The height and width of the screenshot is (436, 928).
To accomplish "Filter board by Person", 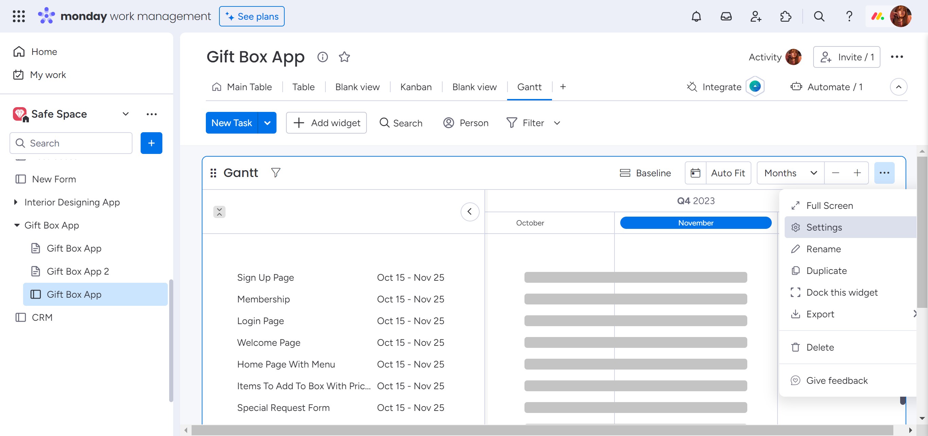I will pyautogui.click(x=465, y=123).
